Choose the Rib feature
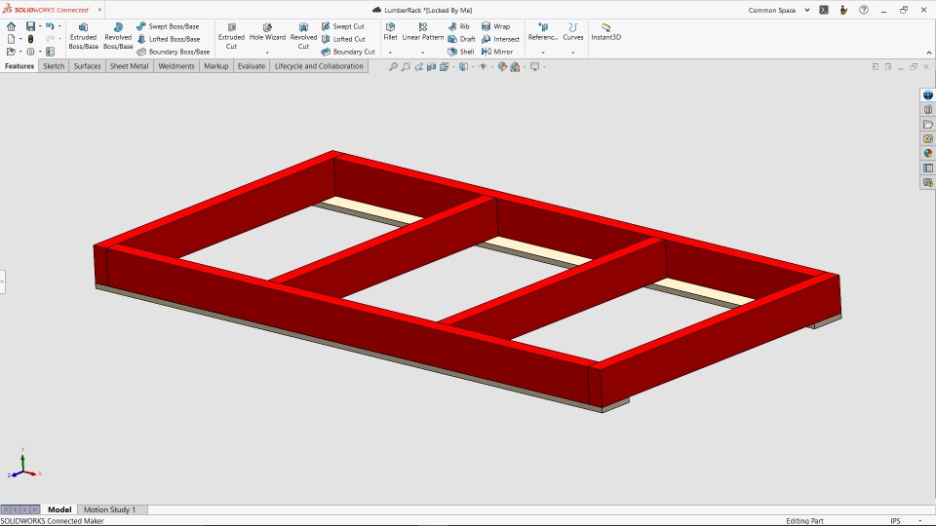This screenshot has height=526, width=936. 458,26
